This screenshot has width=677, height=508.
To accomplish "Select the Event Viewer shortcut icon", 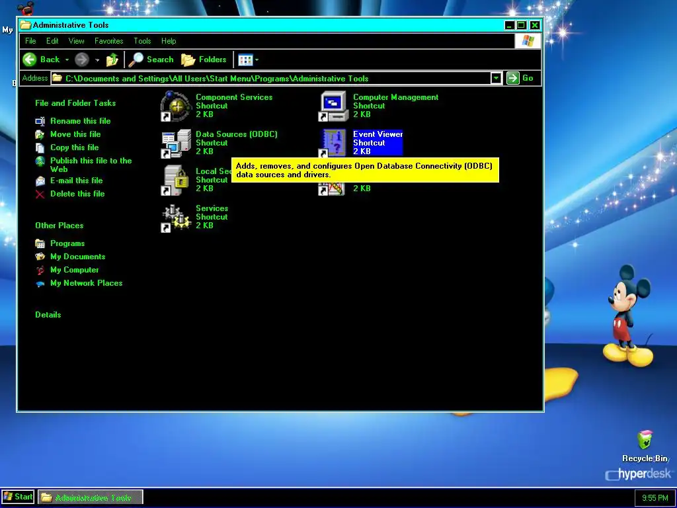I will pos(333,144).
